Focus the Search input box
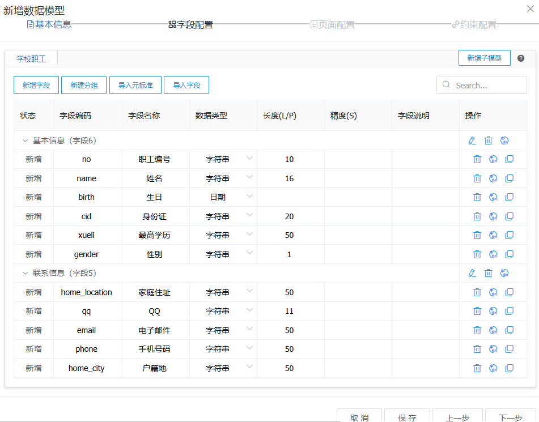This screenshot has width=539, height=422. (487, 86)
